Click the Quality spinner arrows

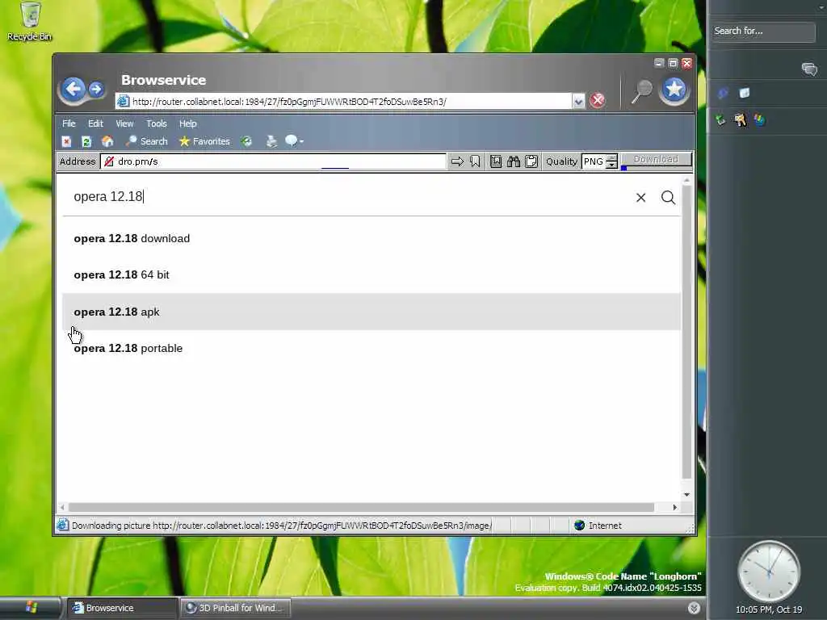pos(612,161)
